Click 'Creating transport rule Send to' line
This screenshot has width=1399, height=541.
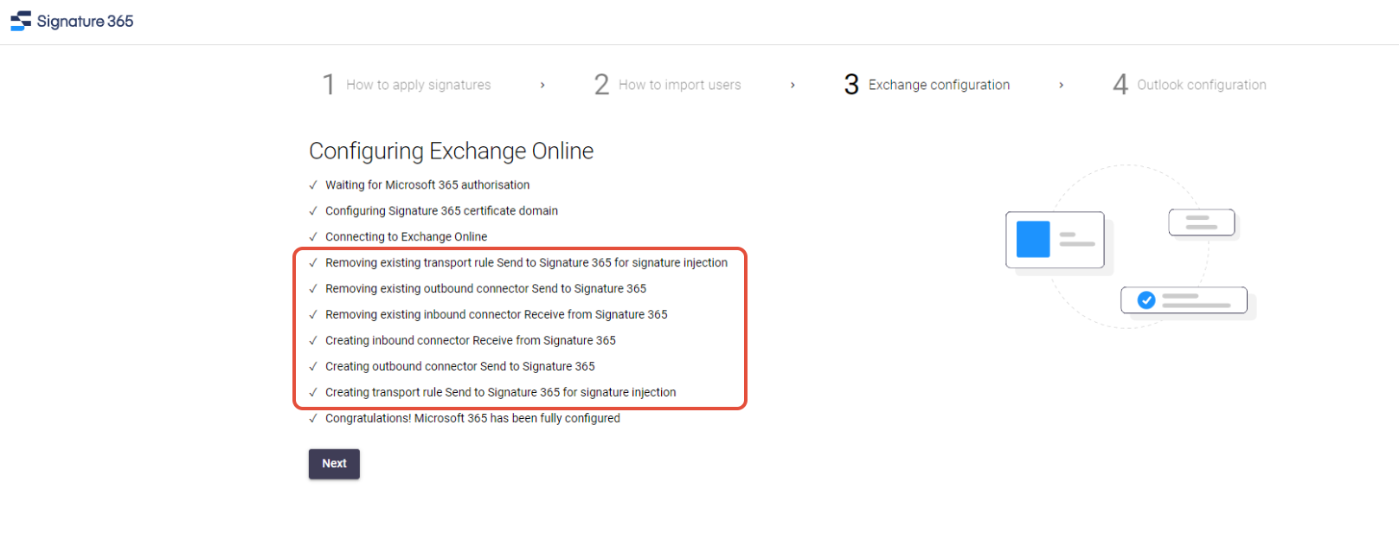coord(500,393)
